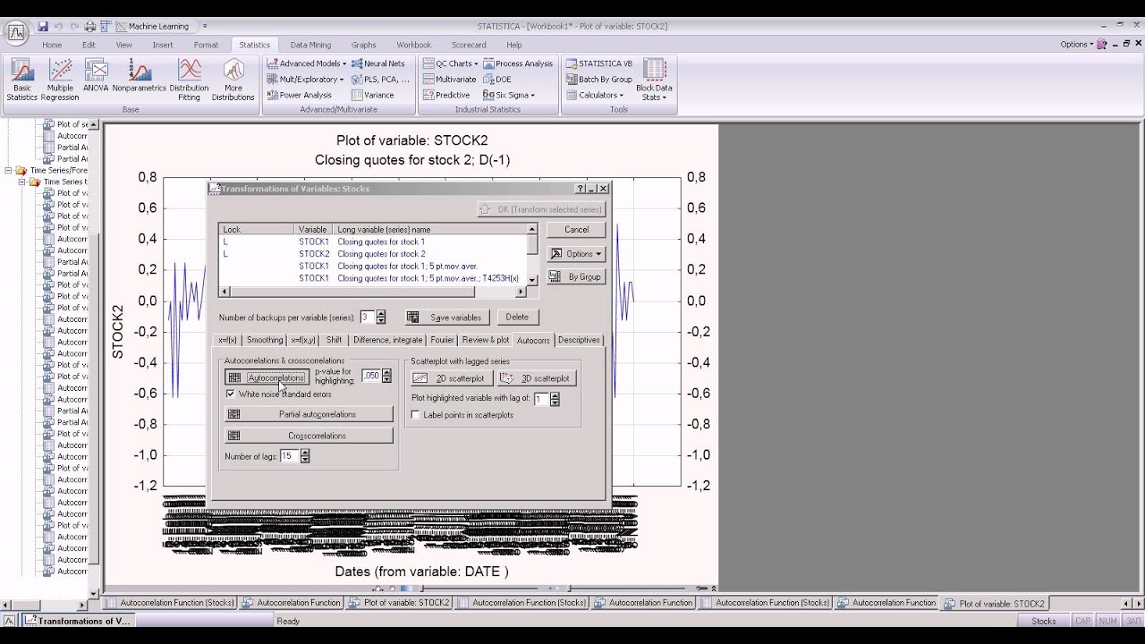Open Batch By Group analysis
Viewport: 1145px width, 644px height.
[x=598, y=79]
